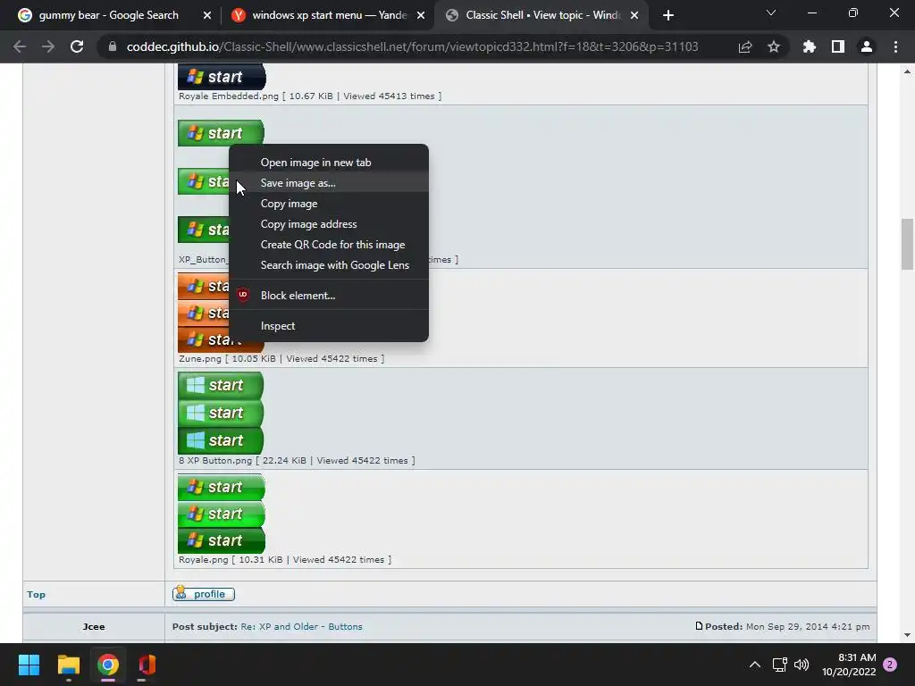Viewport: 915px width, 686px height.
Task: Click the Top link in left column
Action: pyautogui.click(x=36, y=594)
